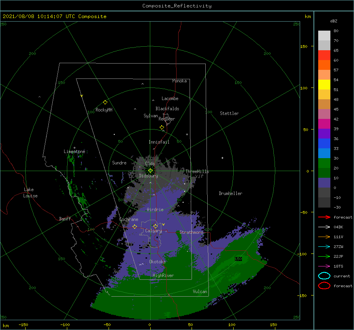
Task: Click the yellow '100' tick on right axis
Action: point(304,88)
